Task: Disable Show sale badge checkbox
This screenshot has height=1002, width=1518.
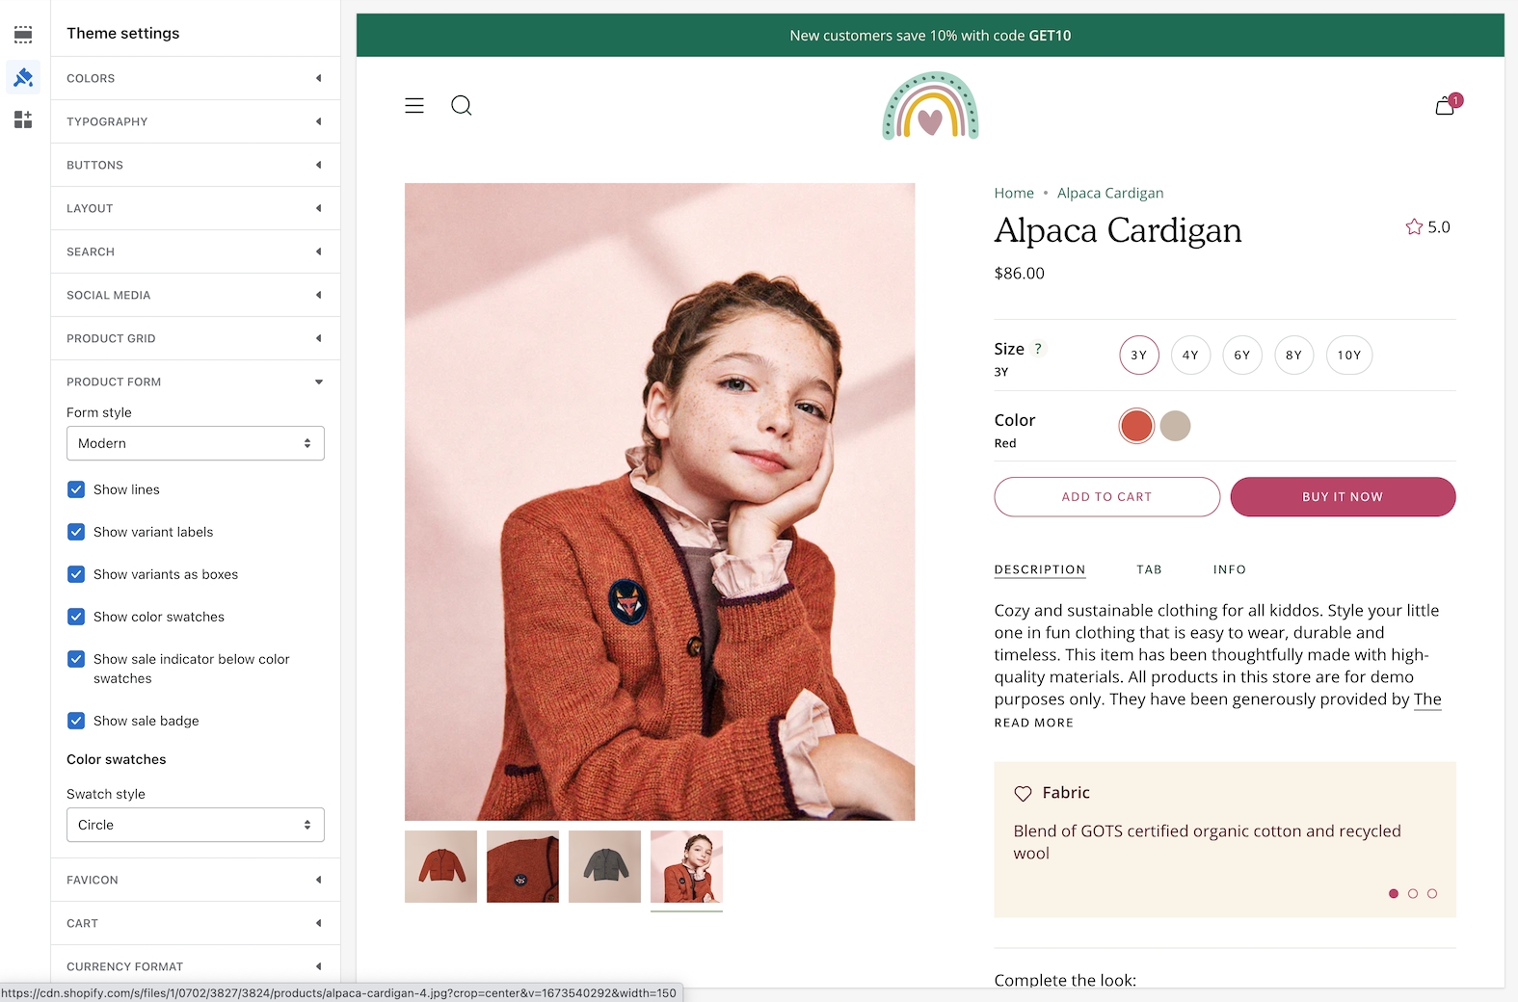Action: tap(76, 721)
